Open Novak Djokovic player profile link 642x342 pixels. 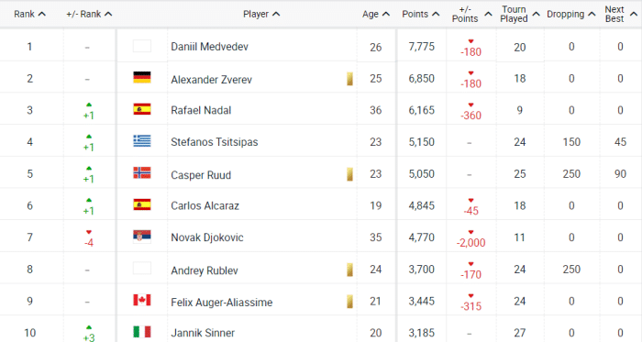pyautogui.click(x=206, y=237)
